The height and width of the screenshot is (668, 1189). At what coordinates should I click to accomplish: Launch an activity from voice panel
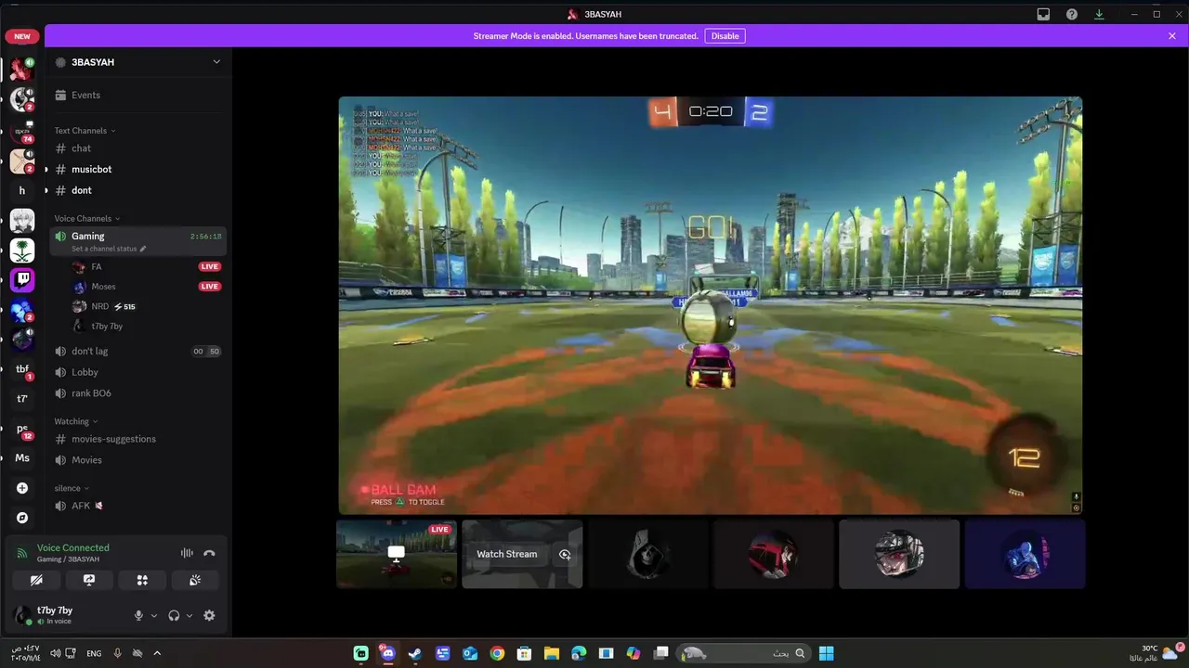pyautogui.click(x=142, y=580)
